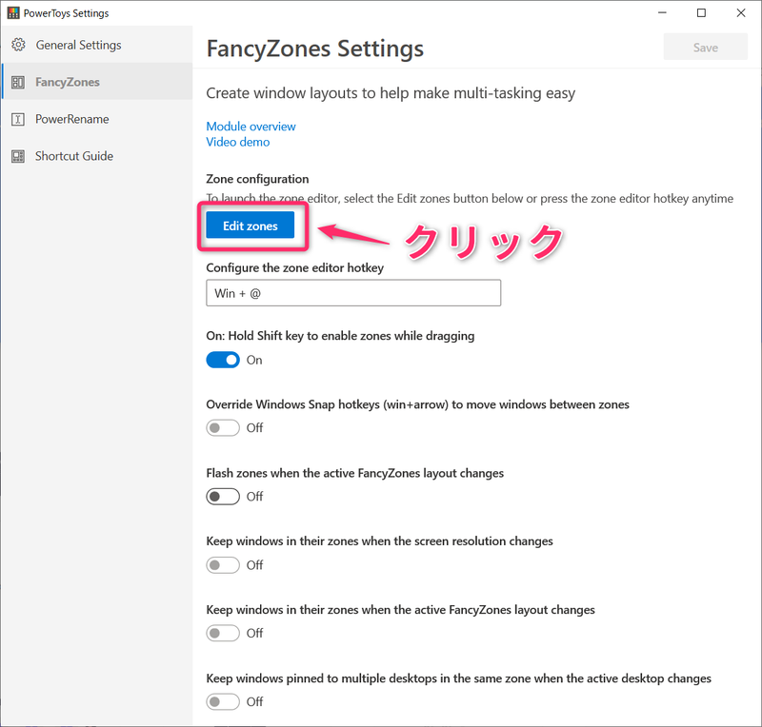The height and width of the screenshot is (727, 762).
Task: Toggle keep windows pinned to multiple desktops
Action: (x=223, y=701)
